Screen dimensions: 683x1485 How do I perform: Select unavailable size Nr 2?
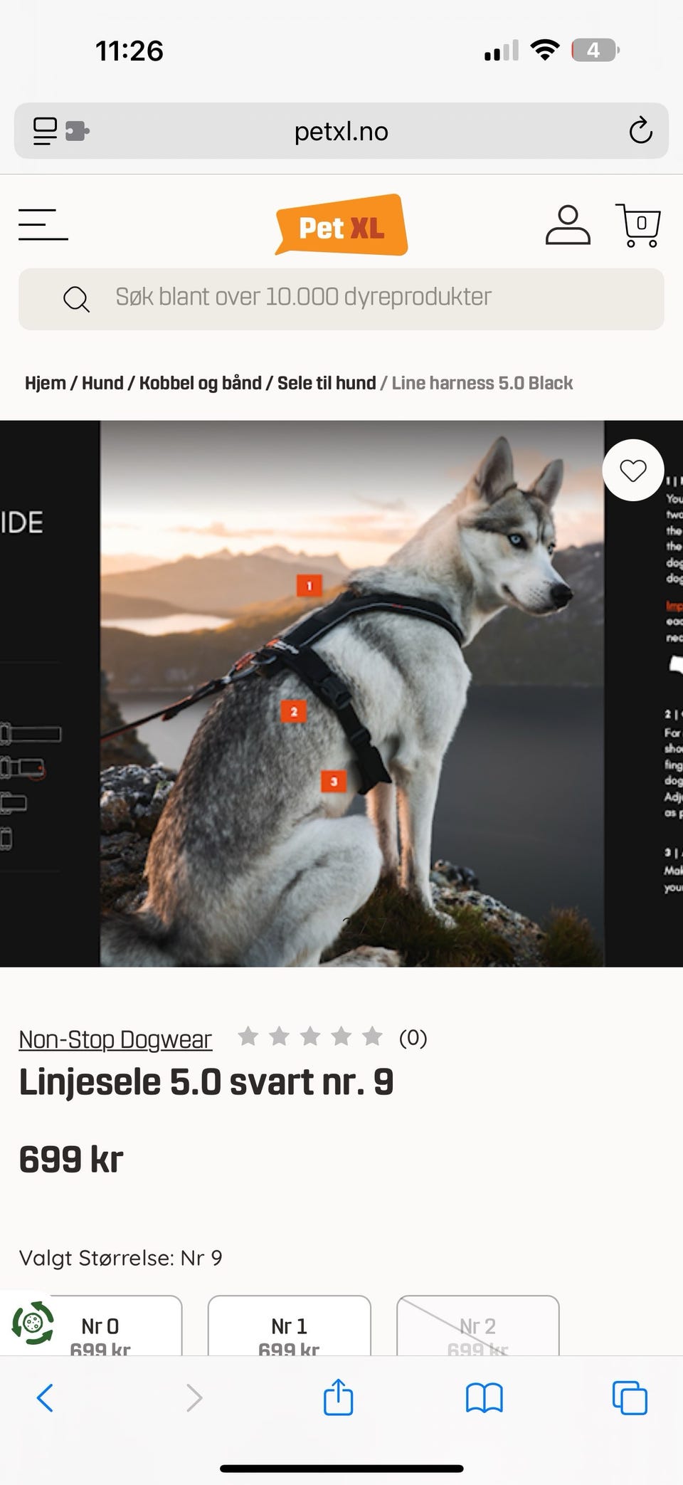pyautogui.click(x=477, y=1326)
